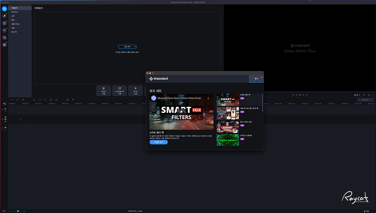Open the stickers panel icon

(4, 38)
